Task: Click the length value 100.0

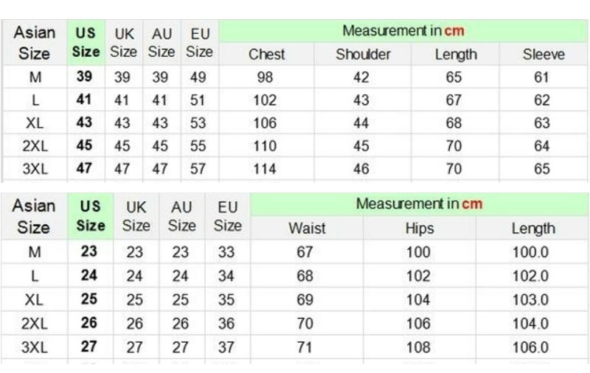Action: 531,252
